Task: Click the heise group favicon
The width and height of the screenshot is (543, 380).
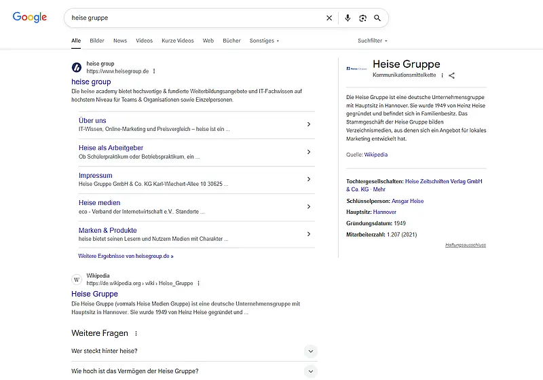Action: pos(77,67)
